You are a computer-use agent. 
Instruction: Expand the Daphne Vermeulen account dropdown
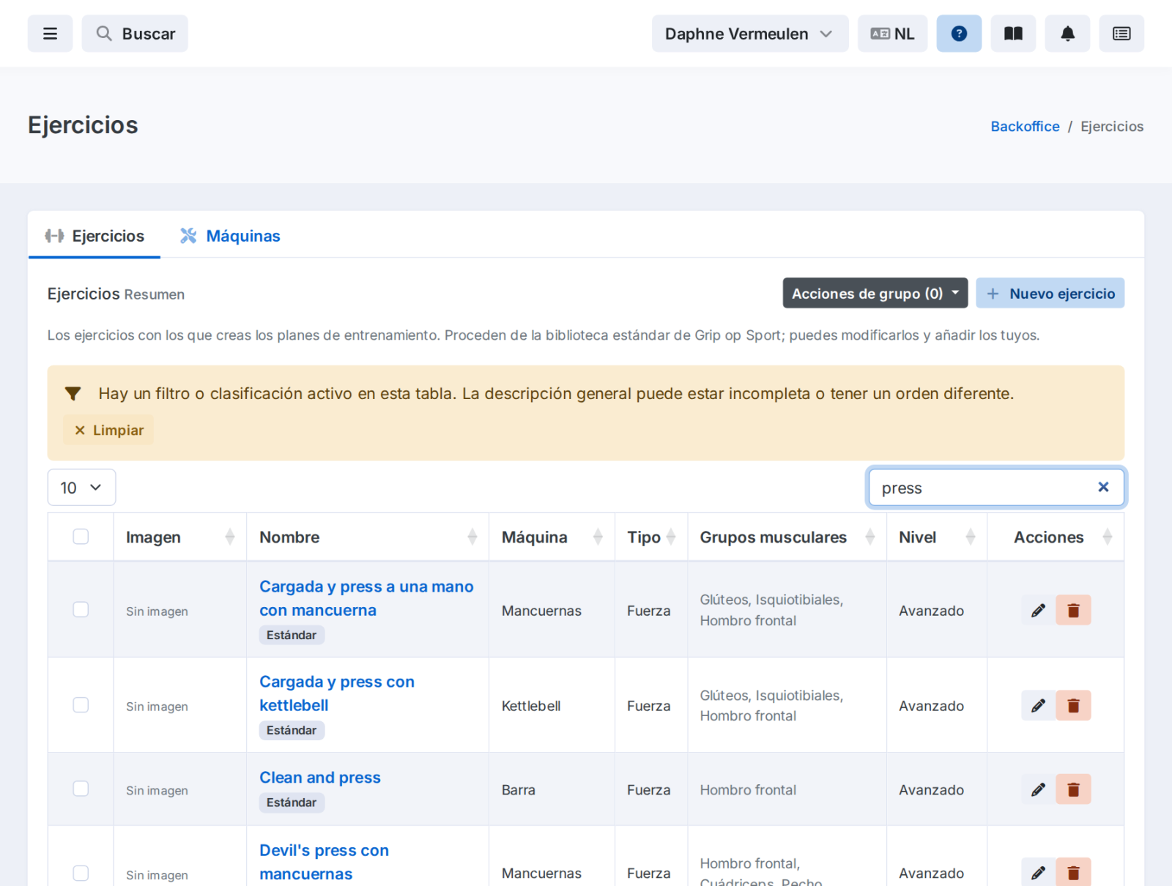pyautogui.click(x=750, y=34)
